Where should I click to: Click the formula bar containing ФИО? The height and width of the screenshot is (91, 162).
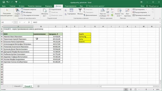tap(96, 22)
